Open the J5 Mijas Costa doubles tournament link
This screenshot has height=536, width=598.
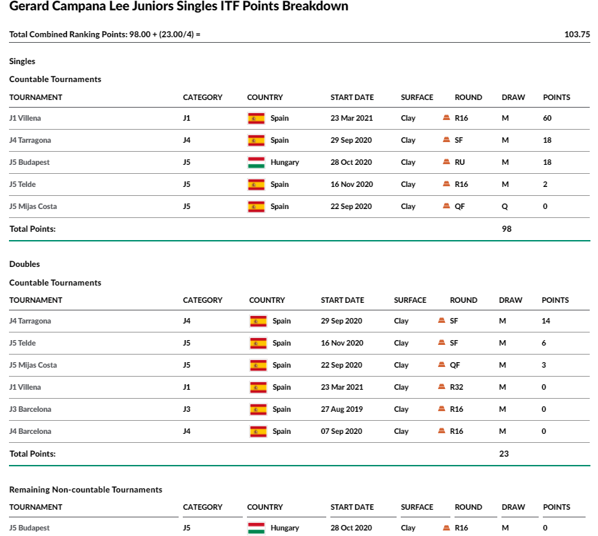coord(33,365)
